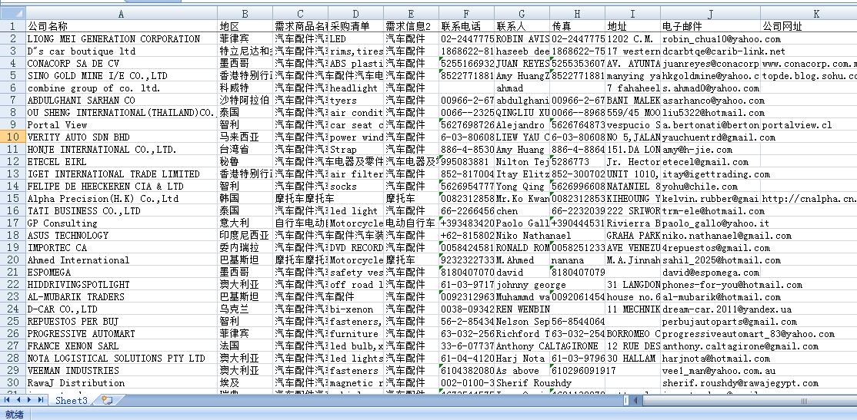Screen dimensions: 857x420
Task: Click email david@espomega.com
Action: (x=711, y=272)
